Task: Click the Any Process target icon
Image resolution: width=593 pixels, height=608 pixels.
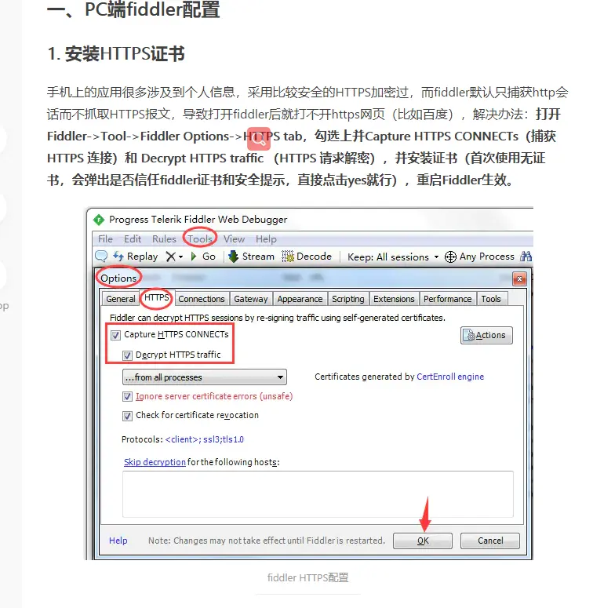Action: coord(450,257)
